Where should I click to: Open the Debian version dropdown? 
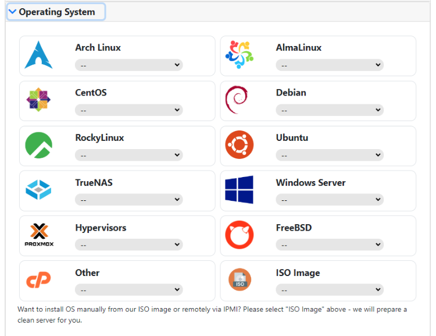point(330,110)
